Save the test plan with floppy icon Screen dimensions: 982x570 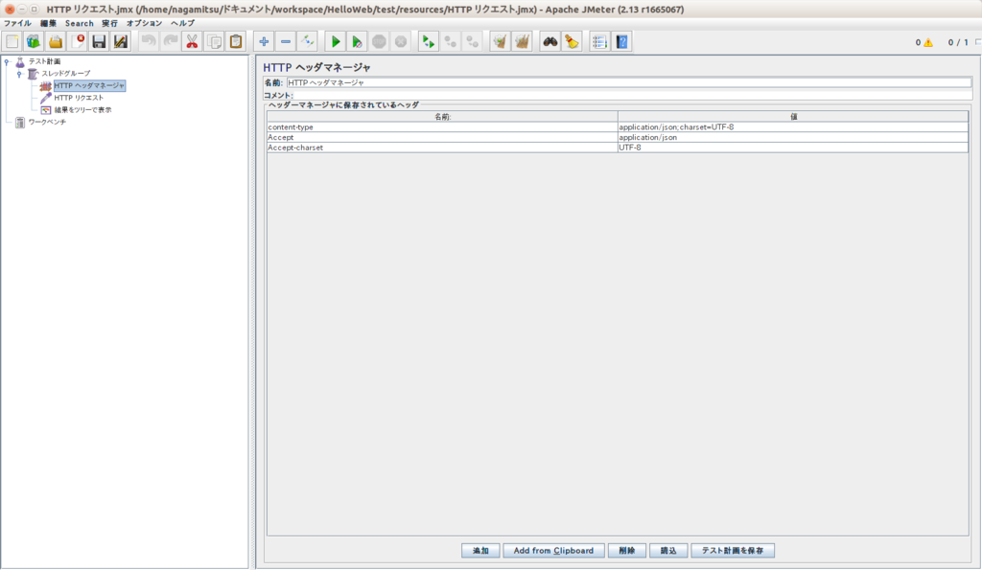pos(99,42)
